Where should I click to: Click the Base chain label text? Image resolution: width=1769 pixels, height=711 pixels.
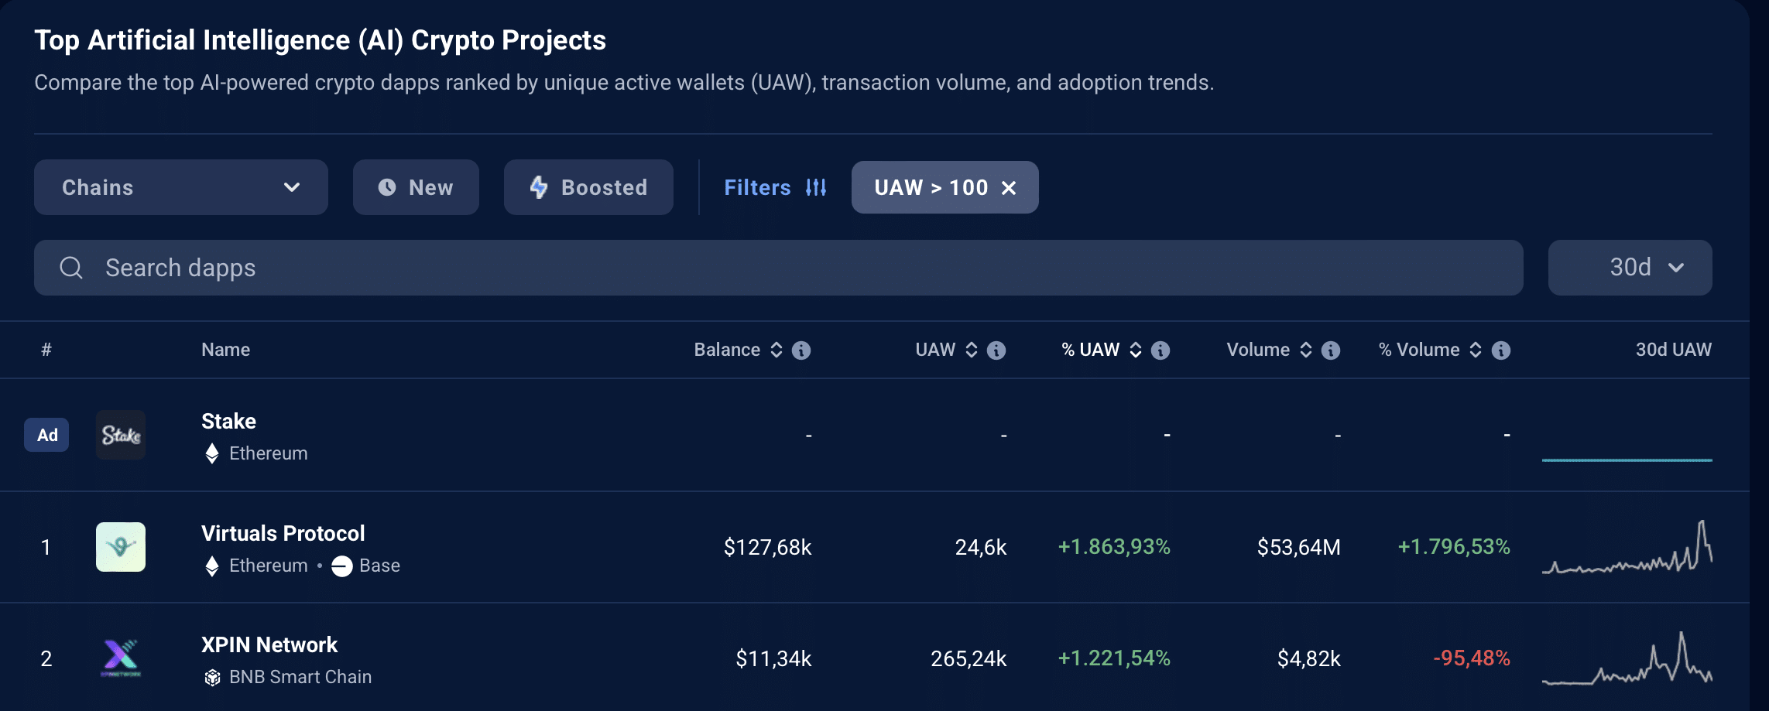(379, 566)
